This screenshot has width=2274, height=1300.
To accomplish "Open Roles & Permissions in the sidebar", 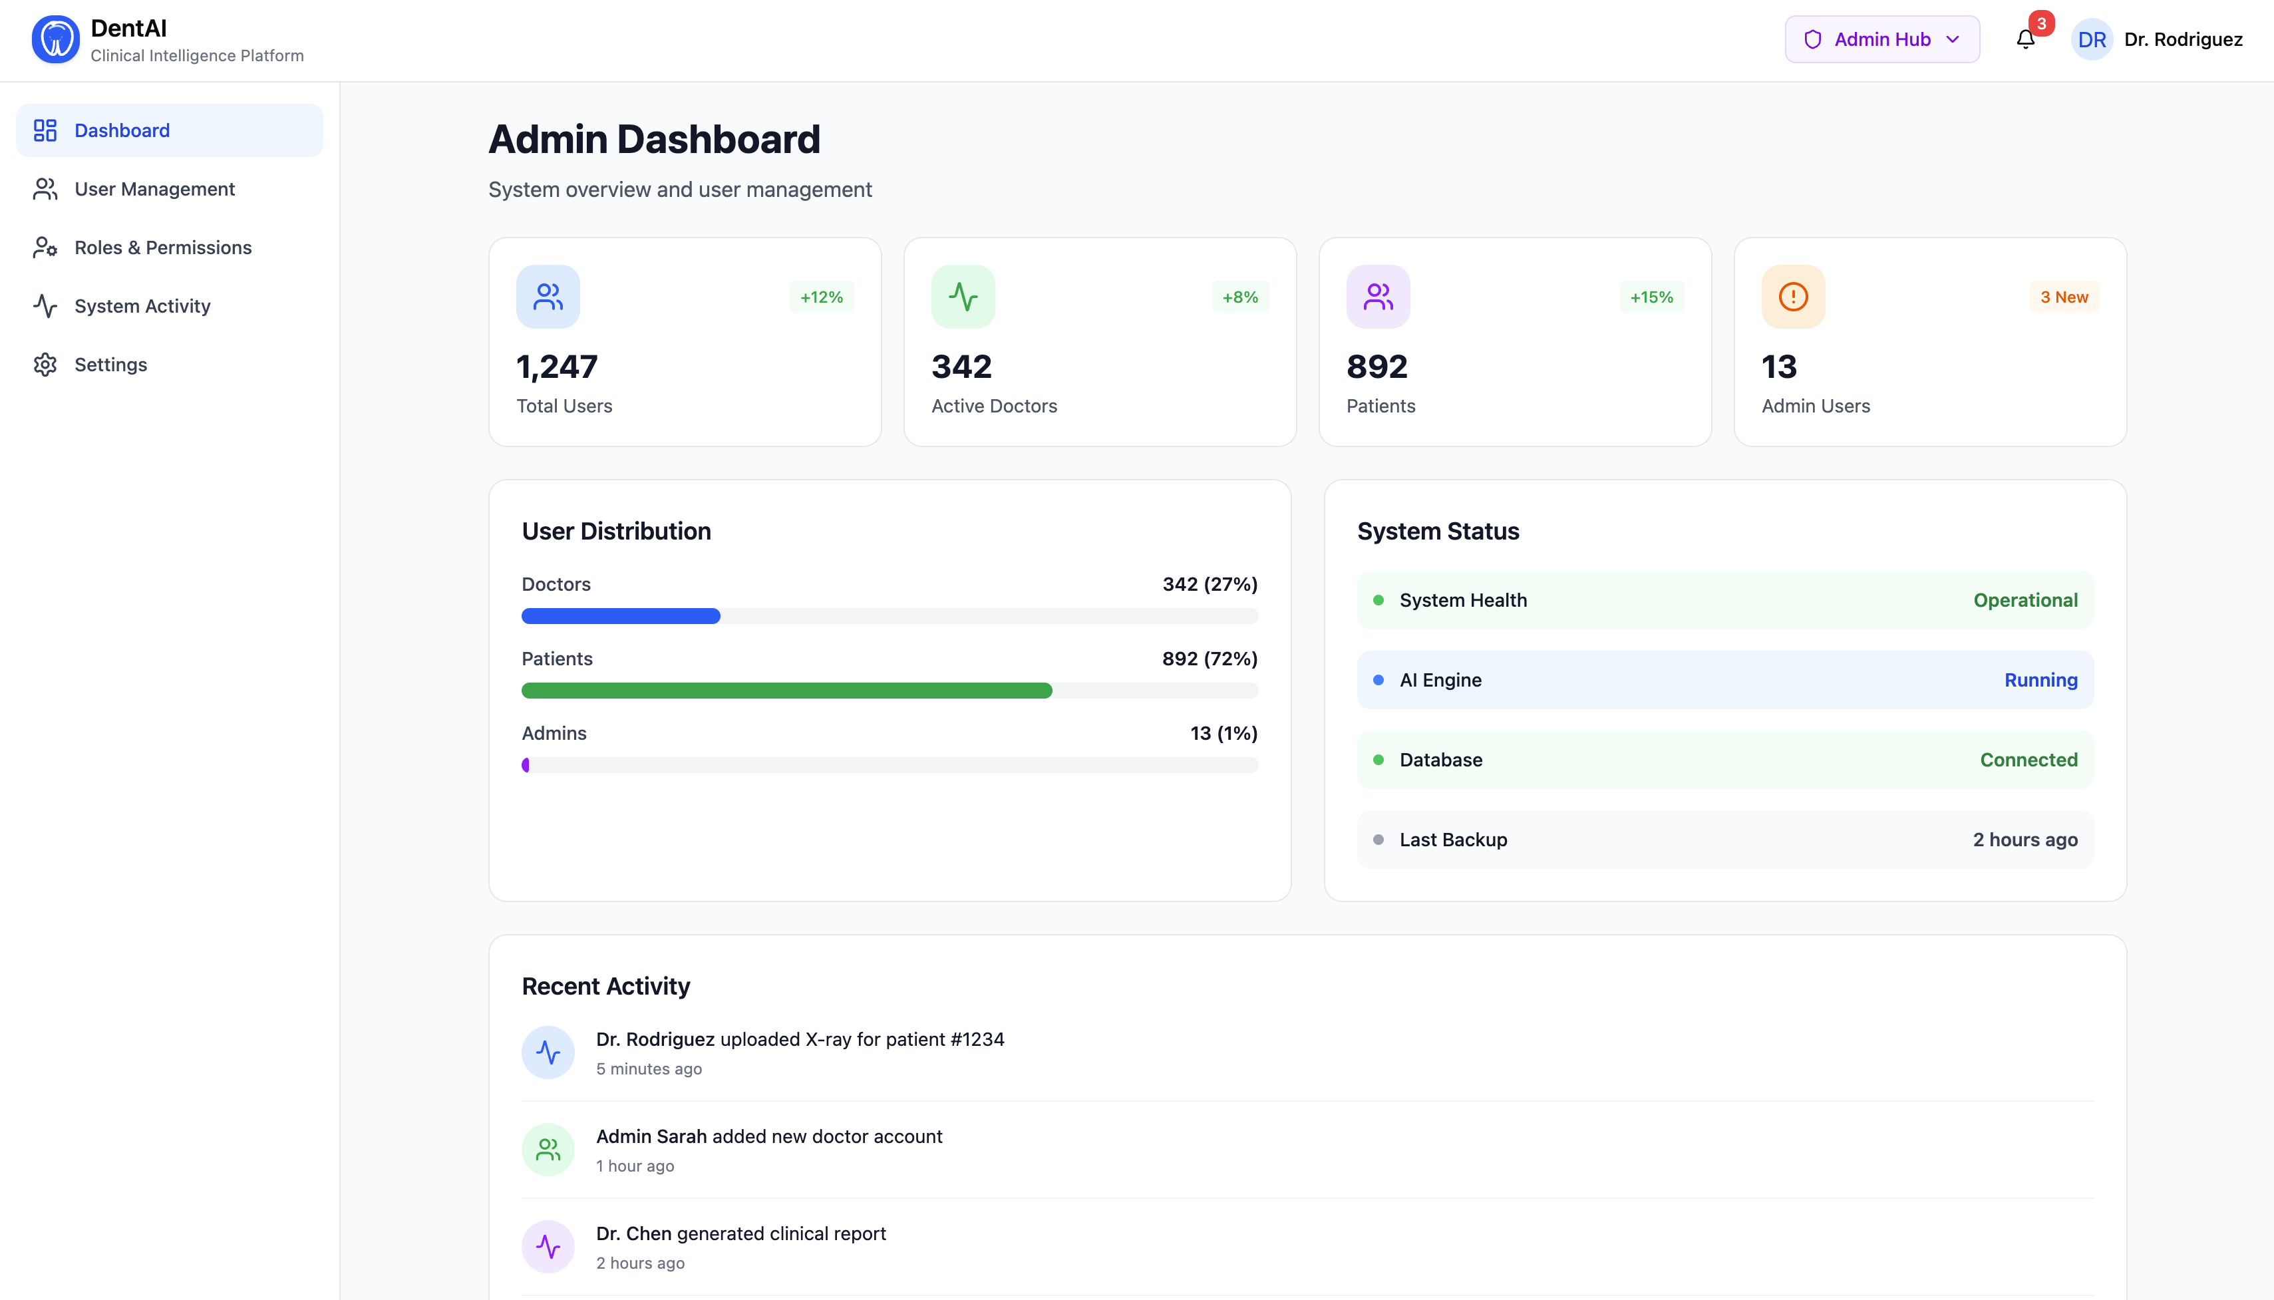I will click(162, 247).
